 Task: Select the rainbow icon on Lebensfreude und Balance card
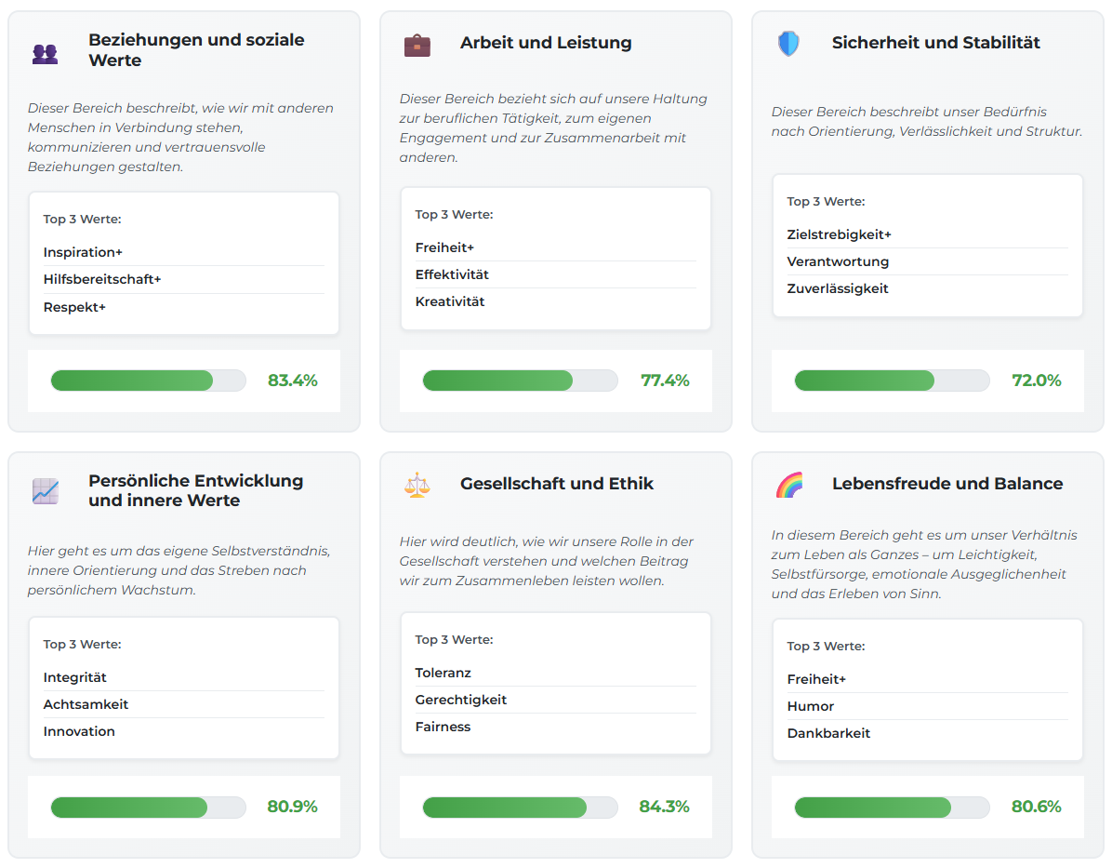(789, 484)
